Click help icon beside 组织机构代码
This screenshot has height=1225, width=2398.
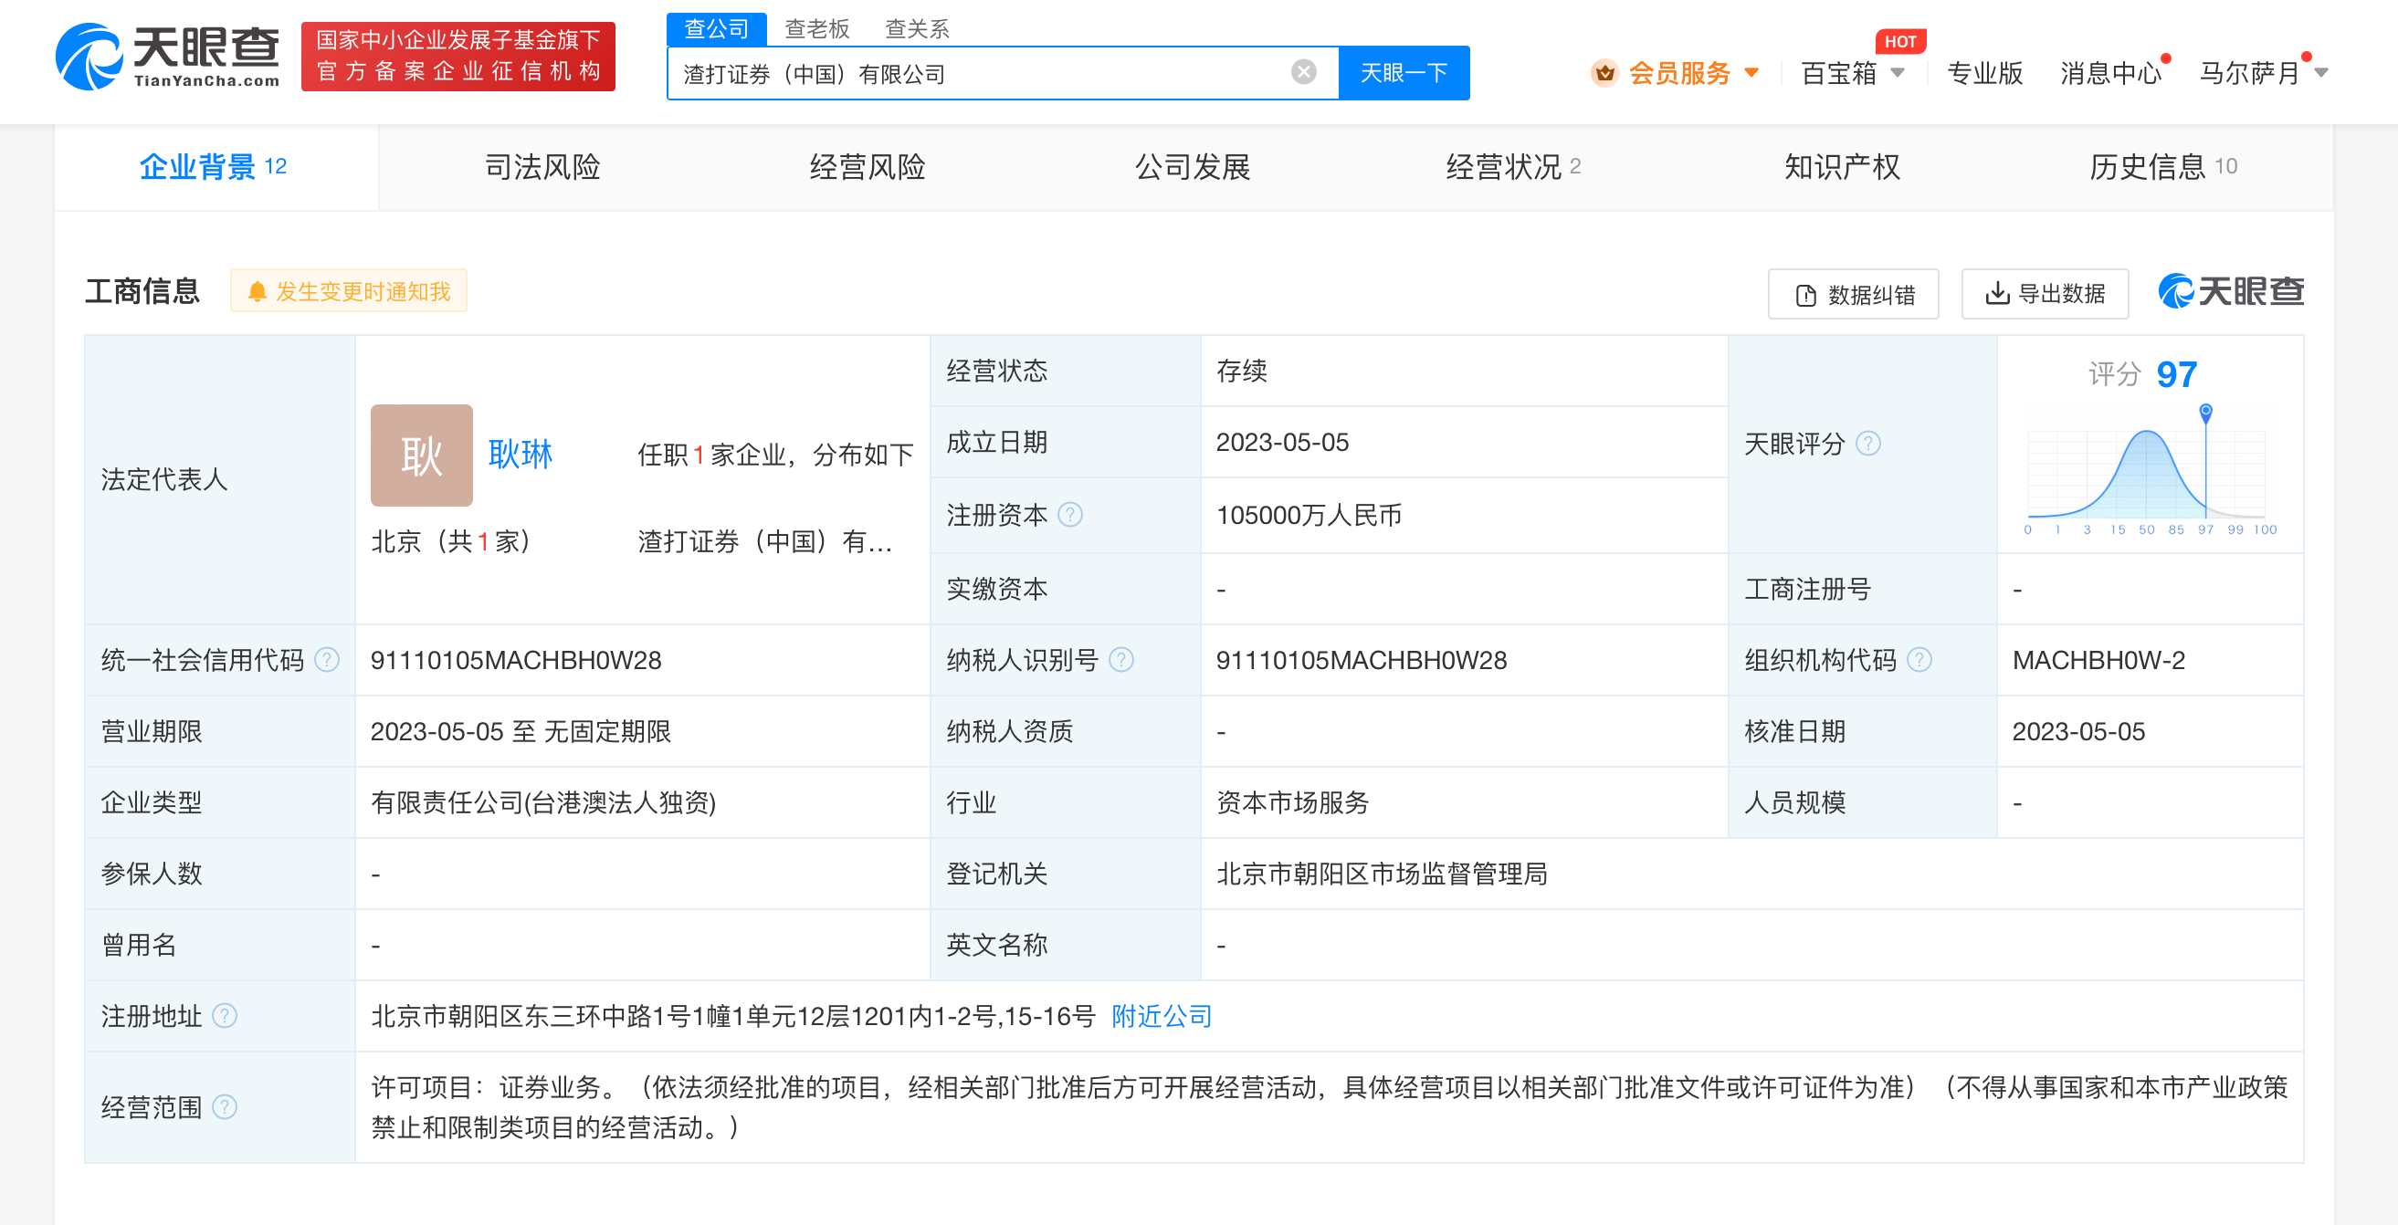[1919, 660]
